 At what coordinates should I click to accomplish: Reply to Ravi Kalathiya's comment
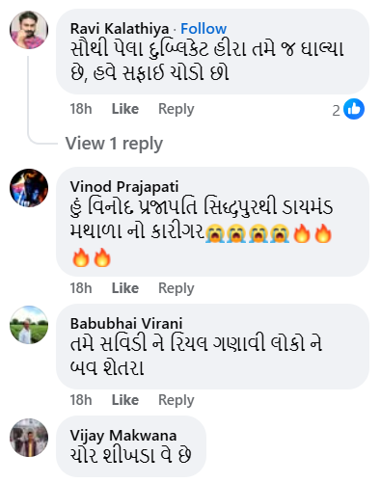point(177,109)
